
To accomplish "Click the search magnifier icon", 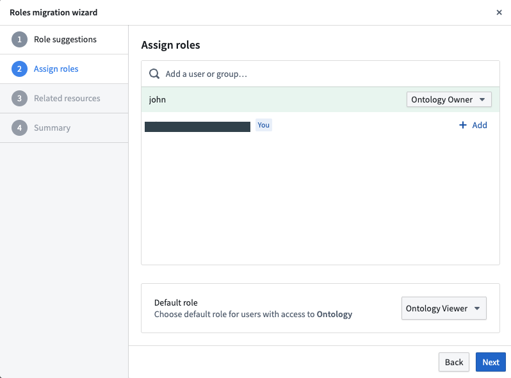I will (154, 74).
